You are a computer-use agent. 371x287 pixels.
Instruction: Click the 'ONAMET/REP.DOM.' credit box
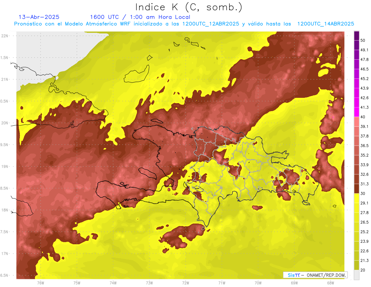tap(315, 275)
